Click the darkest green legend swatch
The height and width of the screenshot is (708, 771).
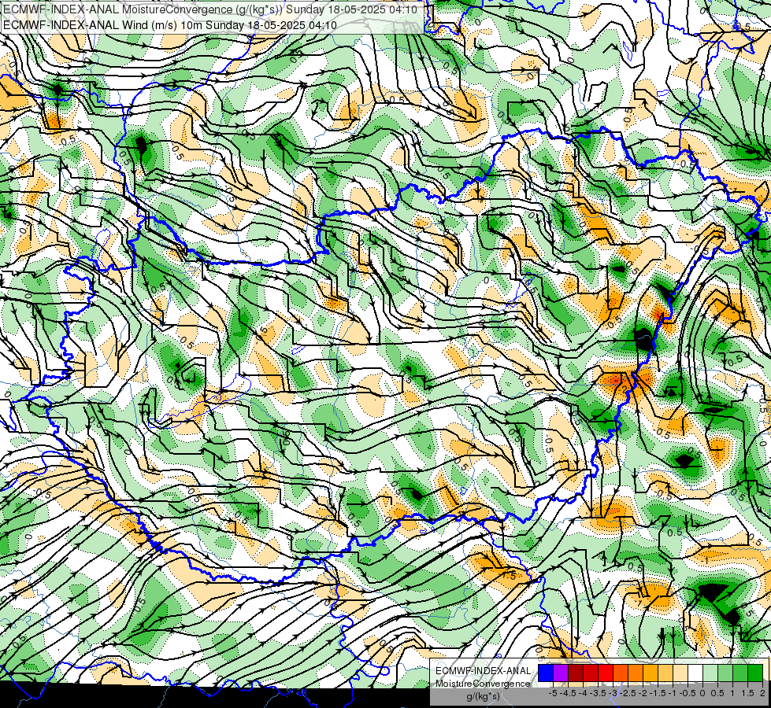pyautogui.click(x=755, y=673)
